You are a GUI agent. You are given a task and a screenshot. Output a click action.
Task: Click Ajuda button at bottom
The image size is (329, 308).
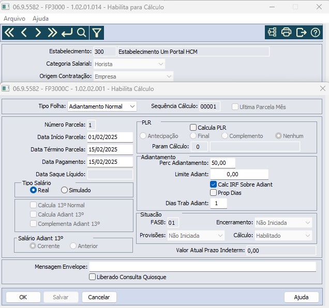(301, 297)
